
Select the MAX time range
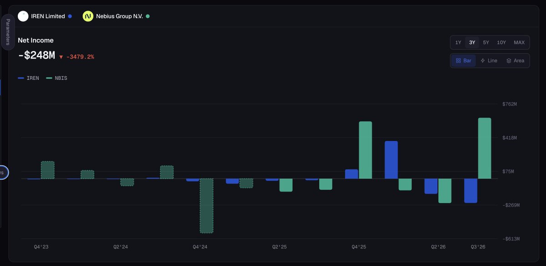click(x=519, y=43)
